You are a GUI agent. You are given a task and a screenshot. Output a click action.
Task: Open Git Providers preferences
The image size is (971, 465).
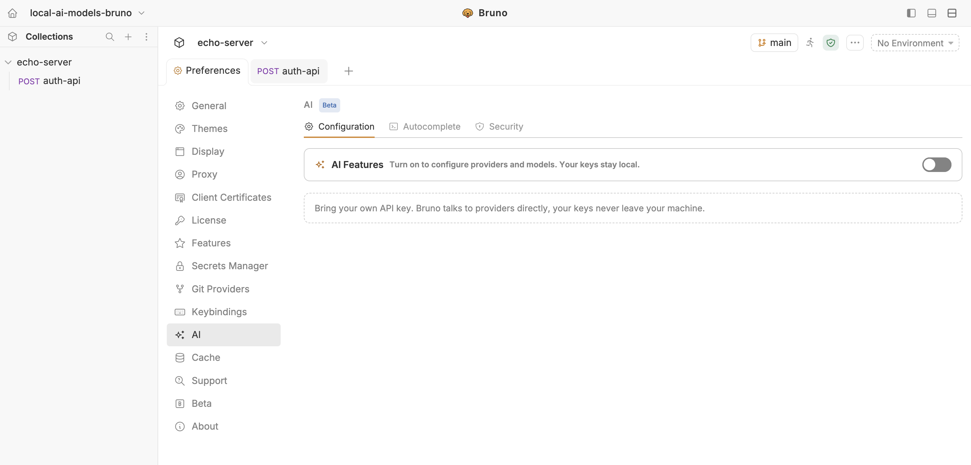click(223, 289)
